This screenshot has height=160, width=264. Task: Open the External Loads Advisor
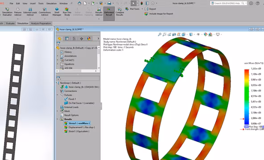(x=30, y=12)
